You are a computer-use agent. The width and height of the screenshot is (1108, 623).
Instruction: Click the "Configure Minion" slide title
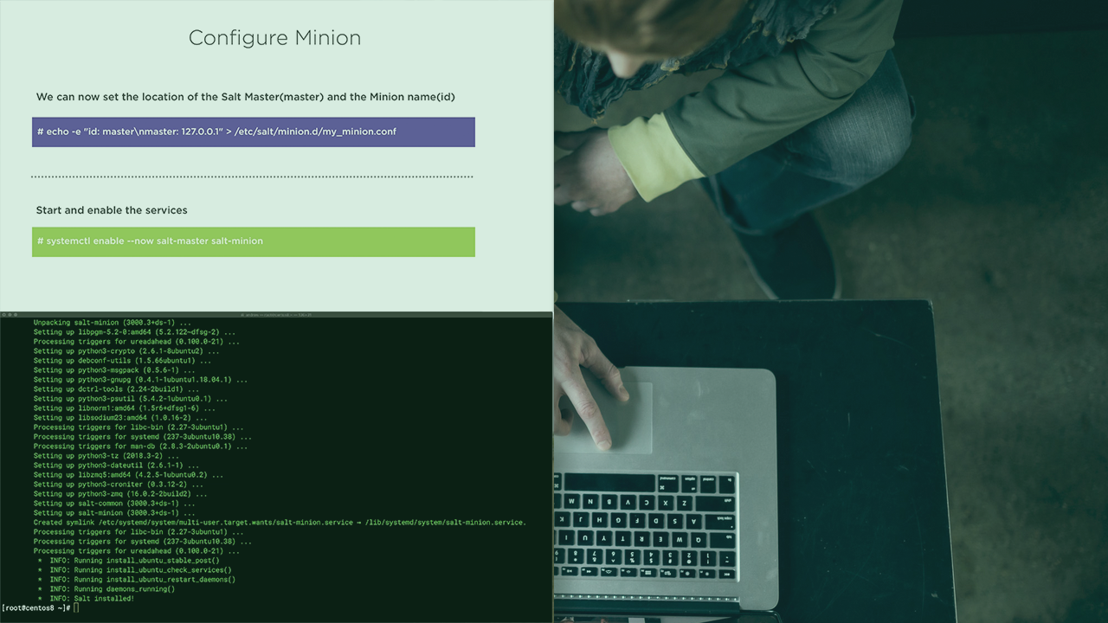coord(274,38)
